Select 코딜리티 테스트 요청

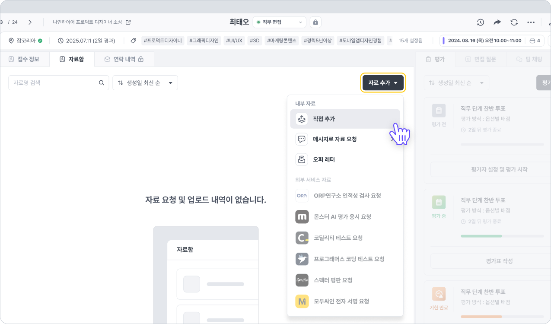[345, 238]
